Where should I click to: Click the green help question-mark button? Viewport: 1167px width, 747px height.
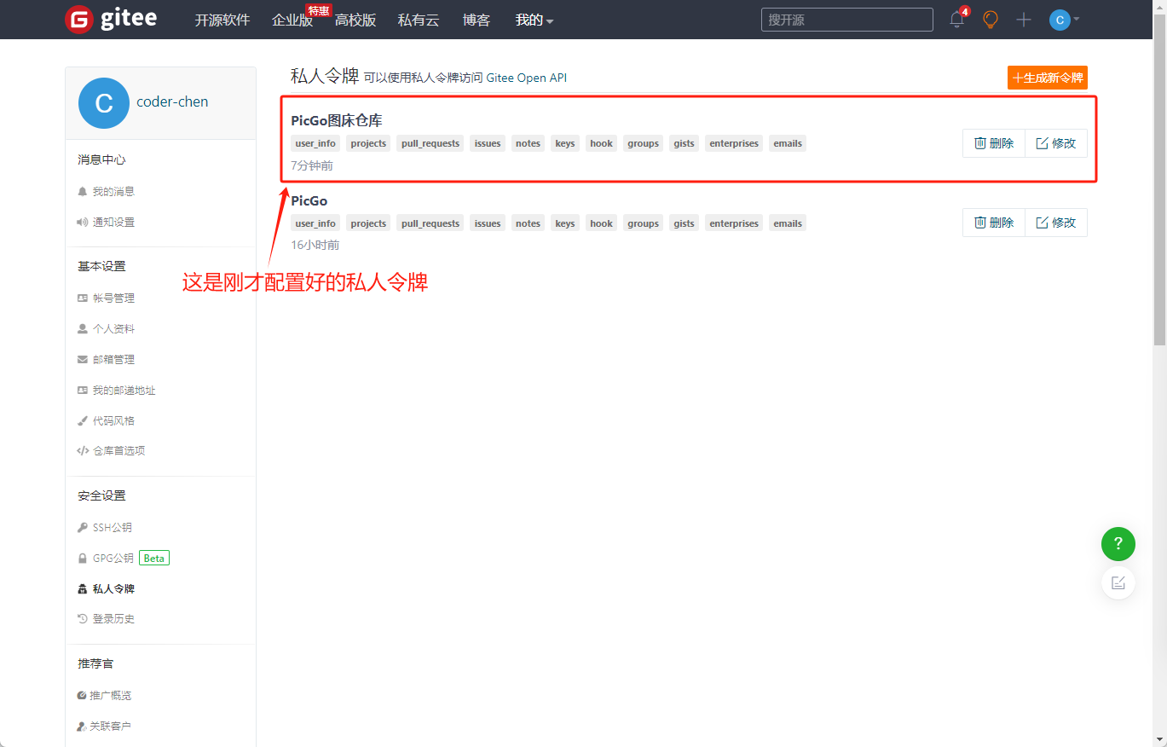pyautogui.click(x=1118, y=544)
